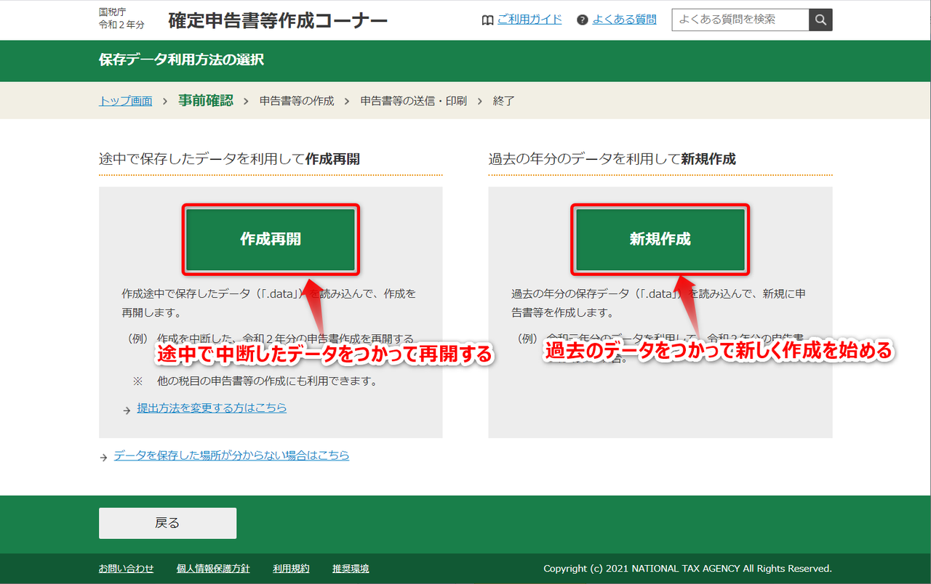
Task: Click the 申告書等の作成 breadcrumb step
Action: tap(297, 101)
